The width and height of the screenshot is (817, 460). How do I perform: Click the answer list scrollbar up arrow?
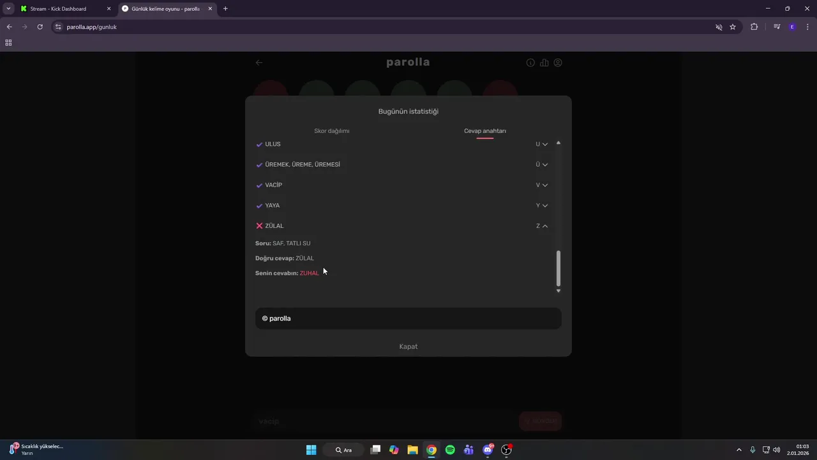click(x=558, y=143)
